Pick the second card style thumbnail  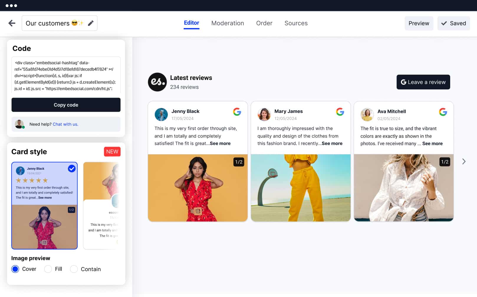coord(102,206)
